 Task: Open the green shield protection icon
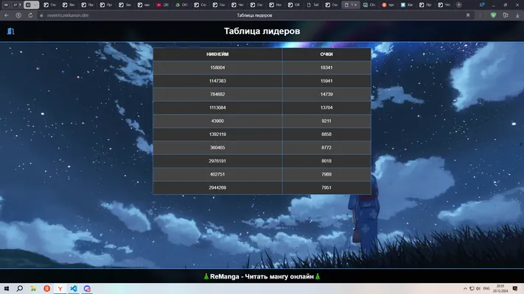click(493, 15)
